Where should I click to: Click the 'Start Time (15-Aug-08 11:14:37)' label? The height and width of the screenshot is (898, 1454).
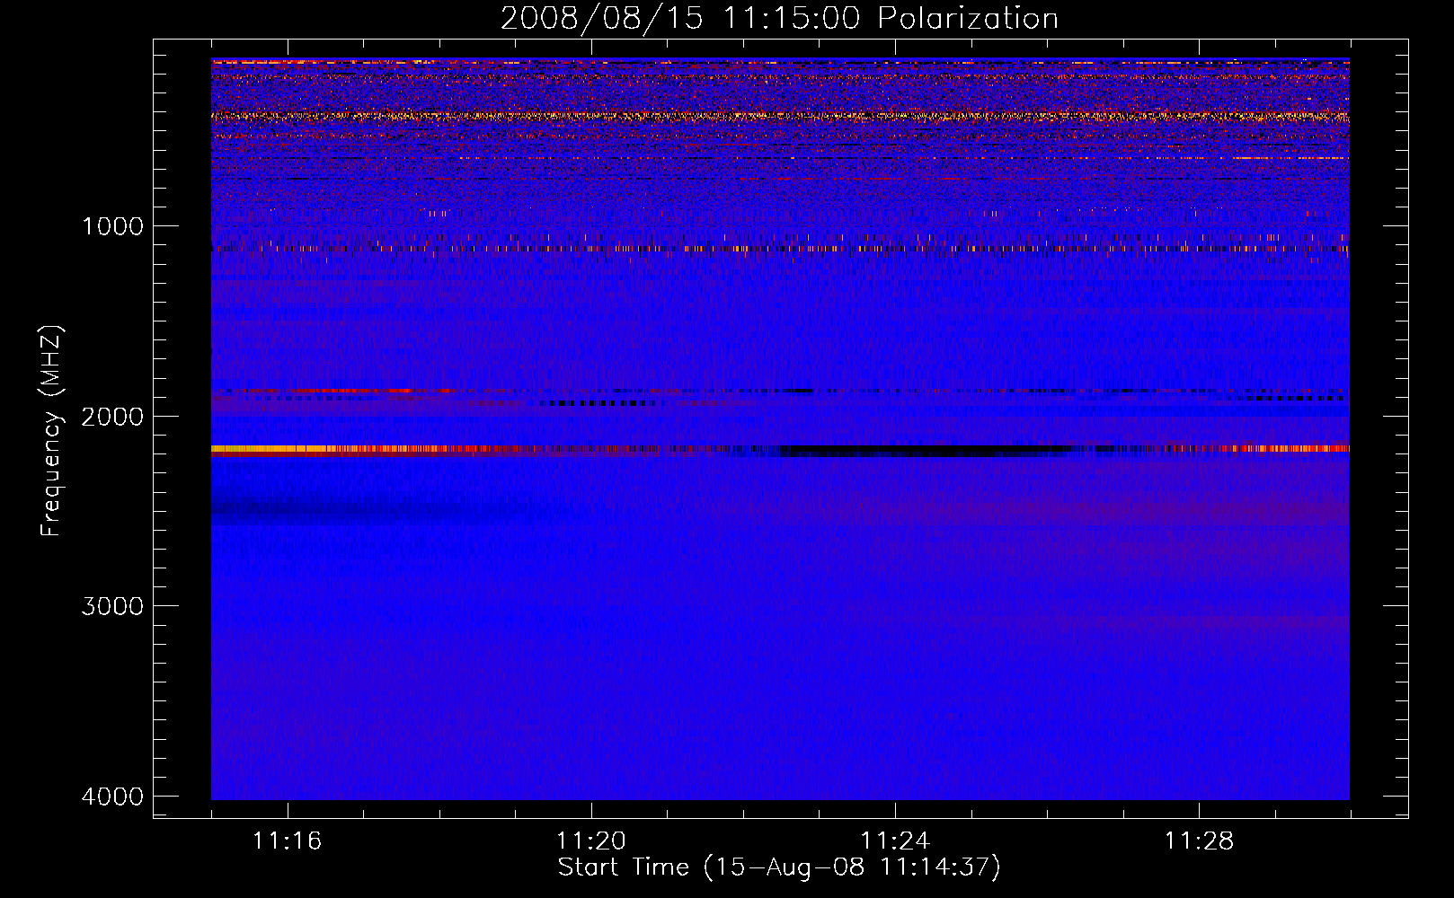[x=779, y=867]
